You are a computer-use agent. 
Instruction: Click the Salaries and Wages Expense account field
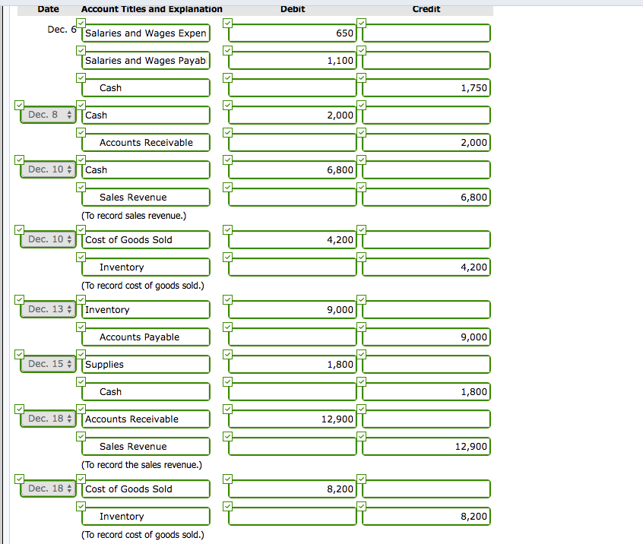click(146, 33)
